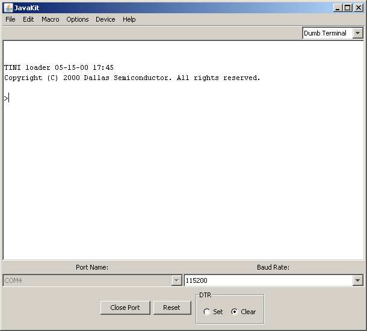The image size is (367, 331).
Task: Open the Edit menu
Action: click(x=28, y=19)
